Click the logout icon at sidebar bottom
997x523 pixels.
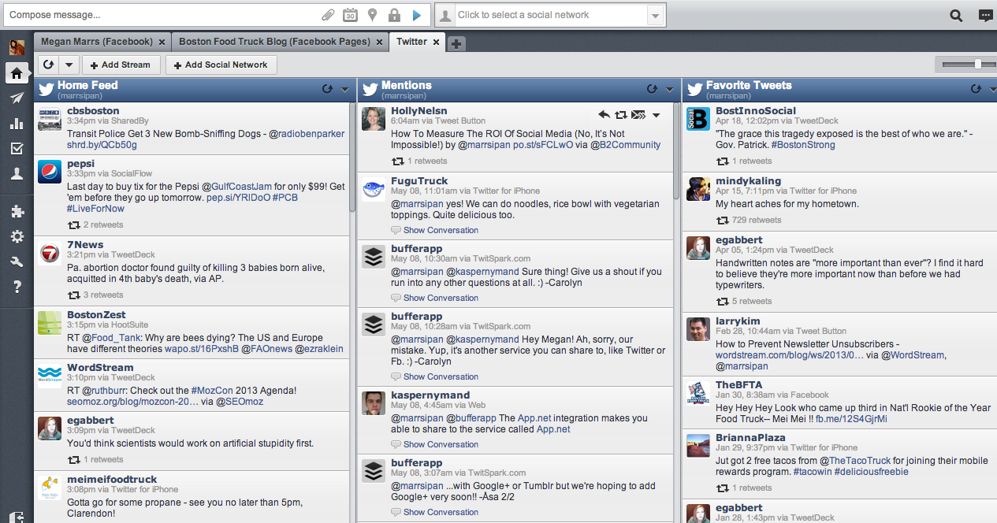pyautogui.click(x=17, y=516)
